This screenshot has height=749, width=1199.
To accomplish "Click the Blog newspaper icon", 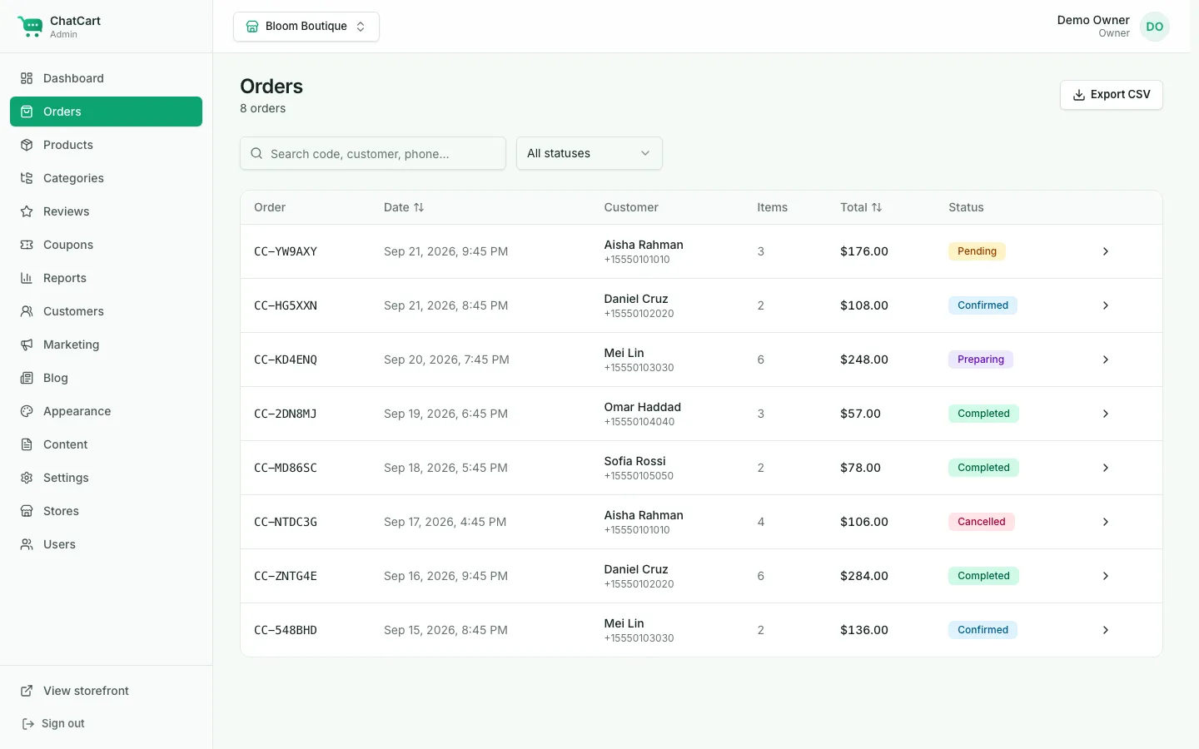I will pyautogui.click(x=27, y=378).
